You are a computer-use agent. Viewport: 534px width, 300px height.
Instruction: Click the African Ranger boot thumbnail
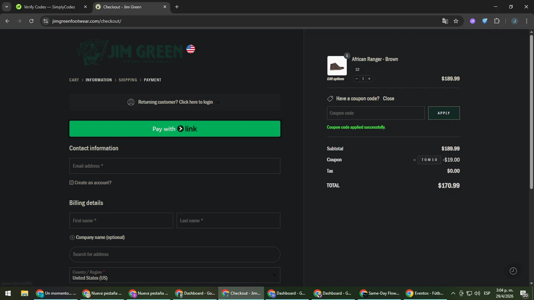(337, 66)
